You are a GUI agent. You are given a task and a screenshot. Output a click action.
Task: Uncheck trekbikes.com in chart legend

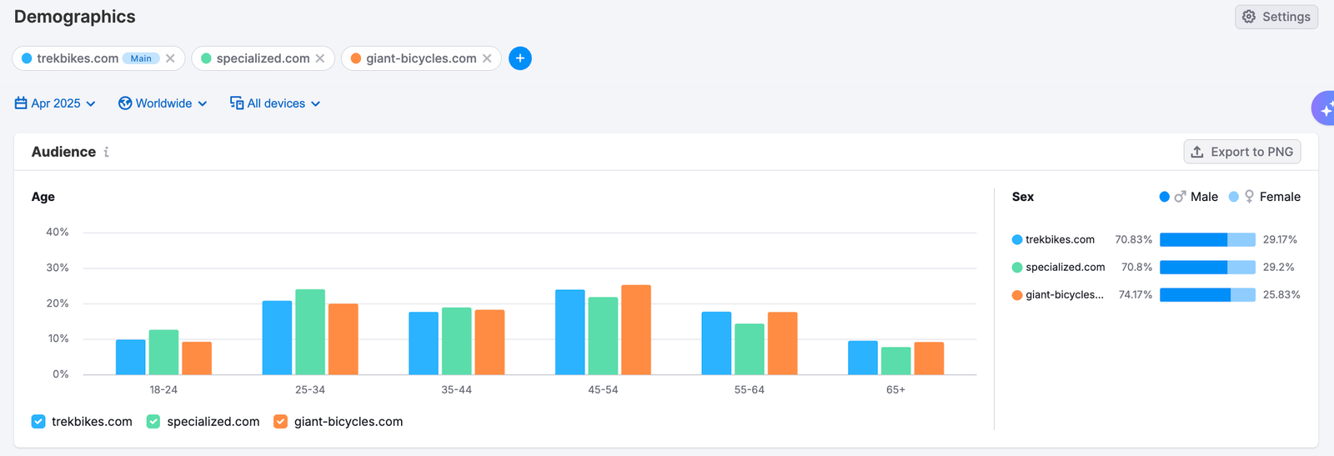tap(38, 422)
